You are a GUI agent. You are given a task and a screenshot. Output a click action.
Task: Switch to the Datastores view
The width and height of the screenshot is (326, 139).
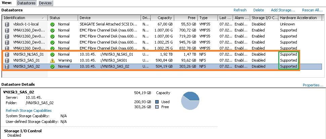click(x=26, y=3)
